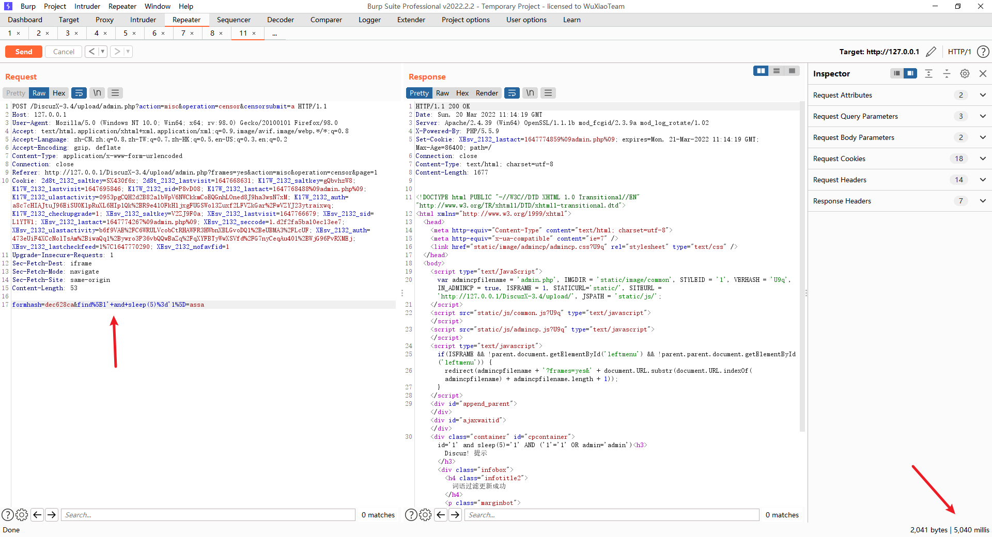The image size is (992, 537).
Task: Switch to the Extender tab
Action: pos(411,20)
